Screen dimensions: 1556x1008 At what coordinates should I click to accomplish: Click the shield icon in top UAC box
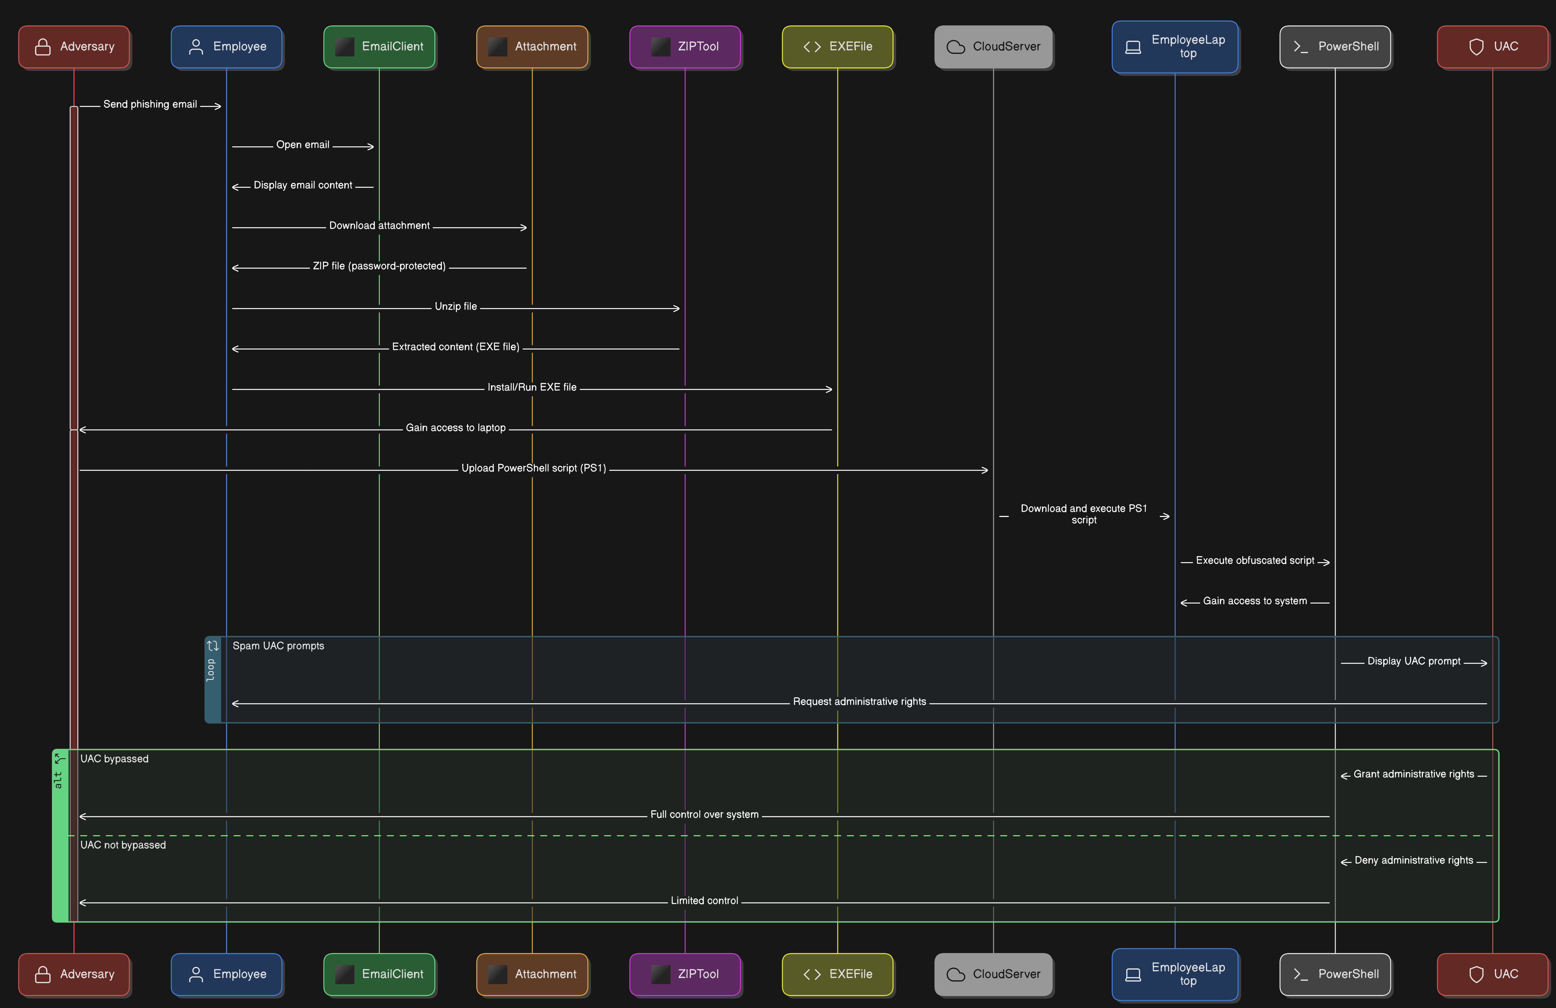[1476, 47]
